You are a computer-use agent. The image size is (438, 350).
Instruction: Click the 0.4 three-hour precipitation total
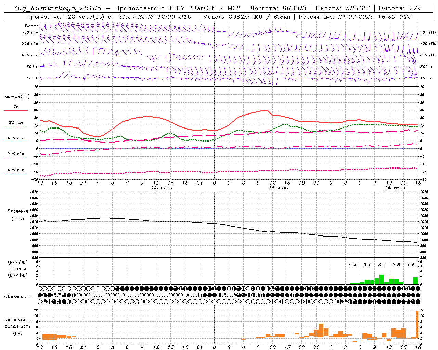[x=352, y=265]
